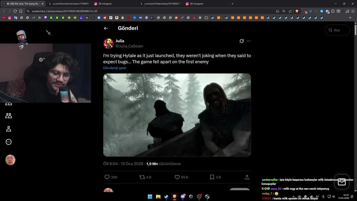Open the music note media control icon
The height and width of the screenshot is (201, 357).
click(347, 11)
